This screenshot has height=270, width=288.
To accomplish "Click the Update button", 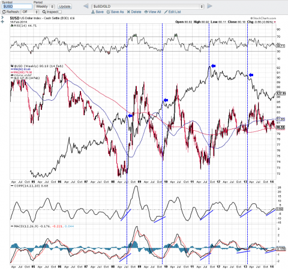I will 65,7.
